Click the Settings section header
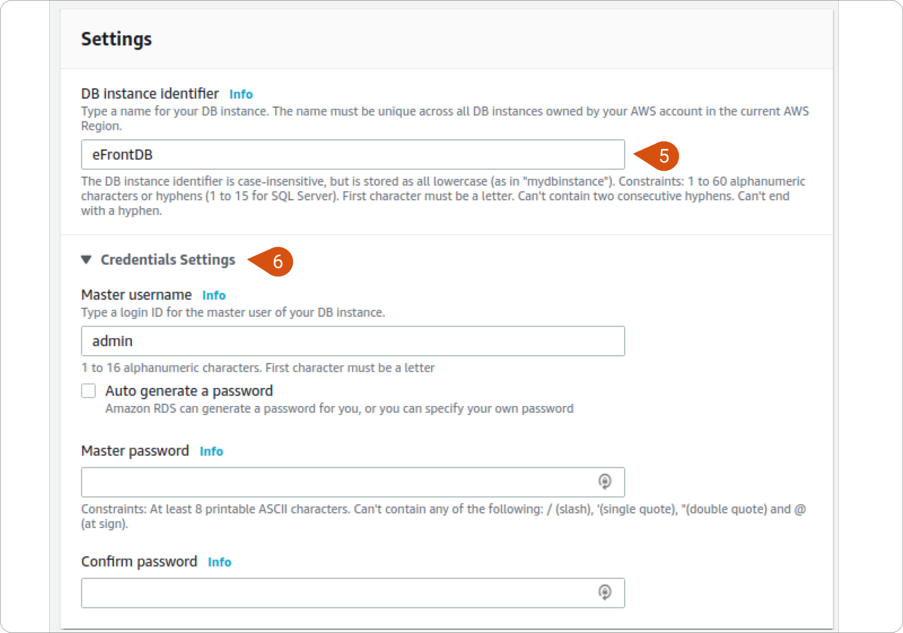Image resolution: width=903 pixels, height=633 pixels. click(116, 39)
